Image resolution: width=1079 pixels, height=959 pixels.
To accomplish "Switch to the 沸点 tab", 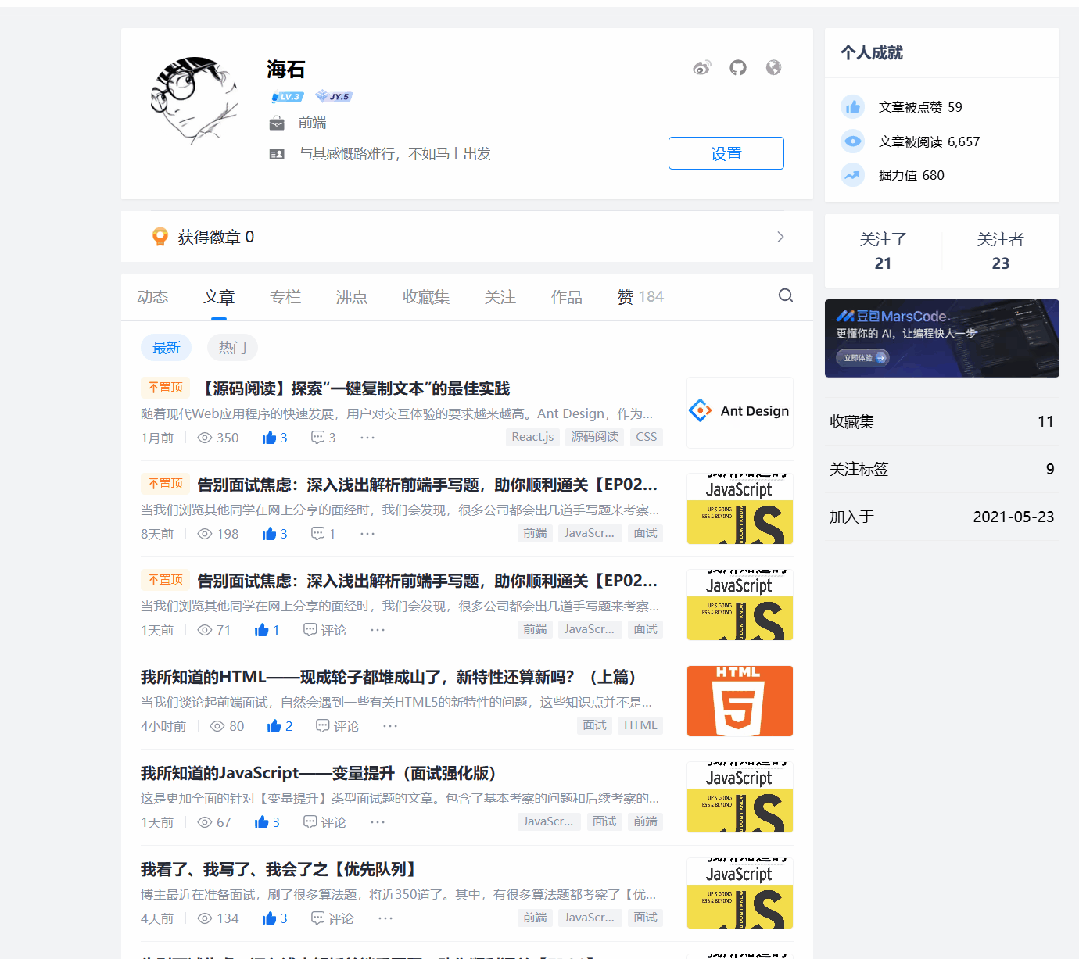I will (351, 296).
